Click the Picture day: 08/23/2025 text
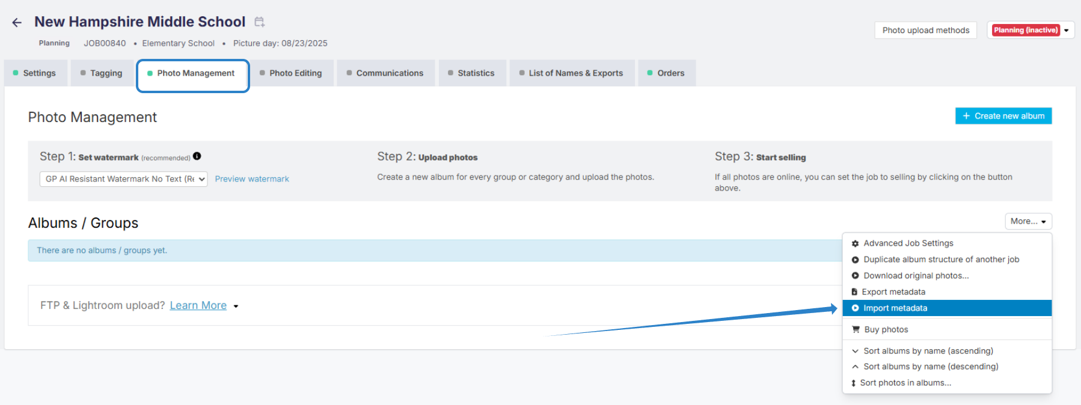This screenshot has width=1081, height=405. tap(280, 43)
